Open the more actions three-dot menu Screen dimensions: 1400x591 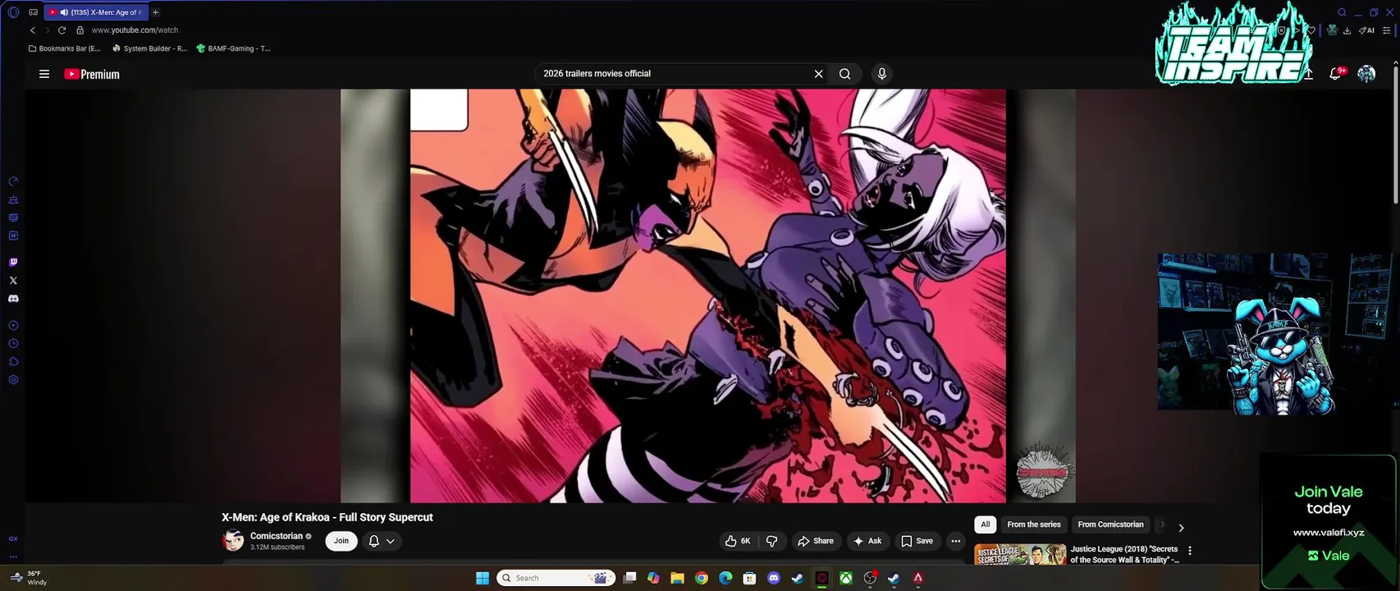955,541
